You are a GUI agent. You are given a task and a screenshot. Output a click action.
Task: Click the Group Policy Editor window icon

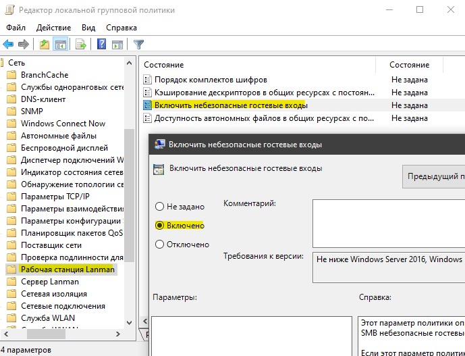point(9,10)
